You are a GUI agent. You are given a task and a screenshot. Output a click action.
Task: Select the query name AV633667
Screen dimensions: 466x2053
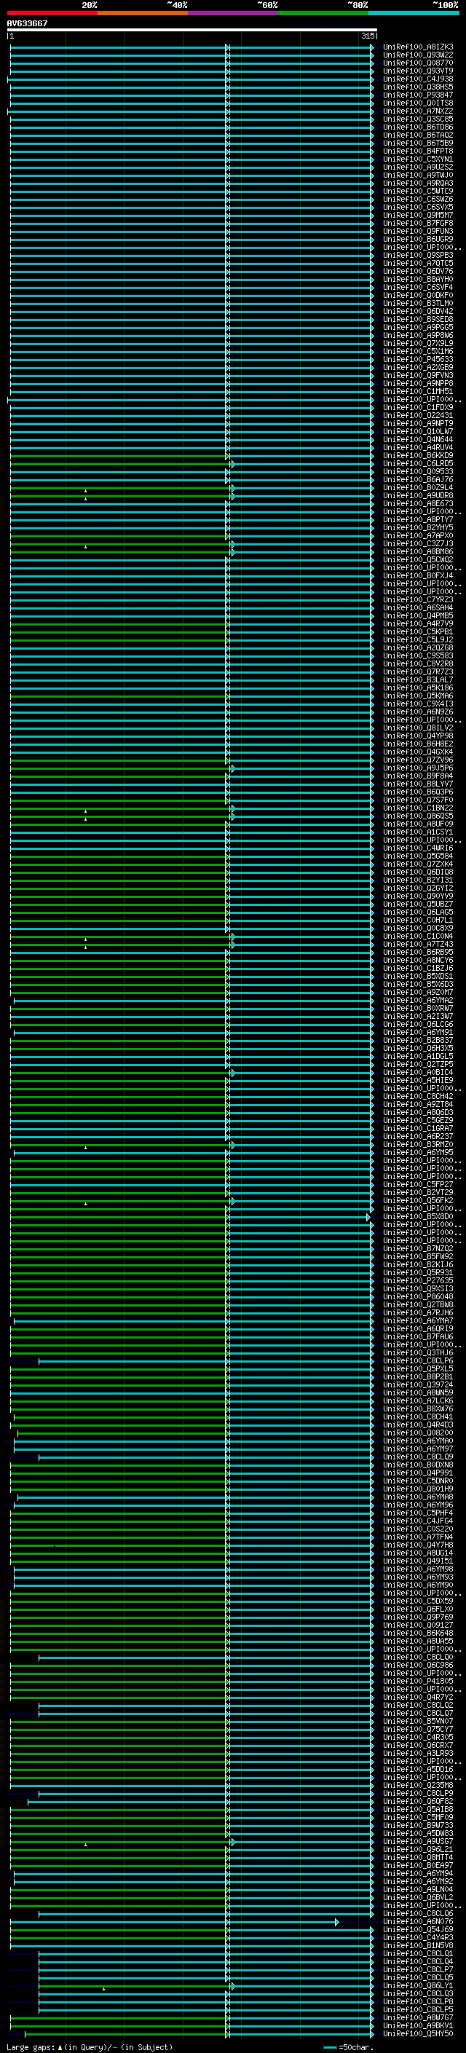(x=27, y=23)
